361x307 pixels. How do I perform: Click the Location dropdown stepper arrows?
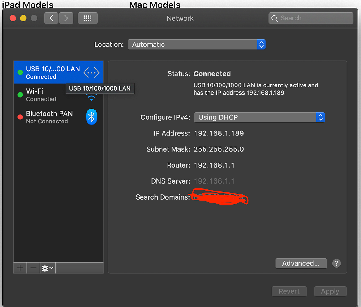click(261, 44)
